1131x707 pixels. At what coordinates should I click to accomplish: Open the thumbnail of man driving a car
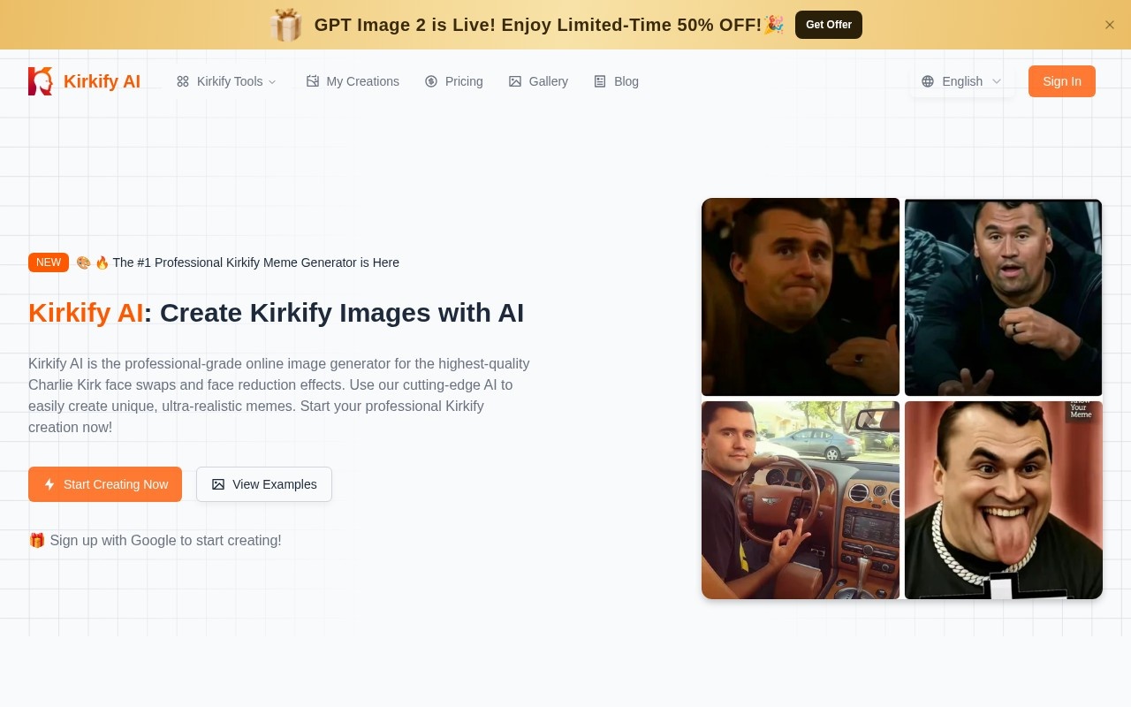[801, 500]
